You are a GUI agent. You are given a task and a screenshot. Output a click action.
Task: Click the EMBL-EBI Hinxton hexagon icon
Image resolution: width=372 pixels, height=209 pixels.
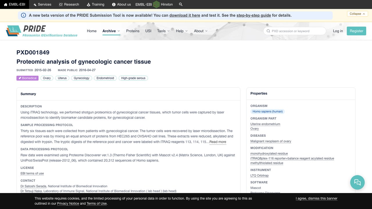156,4
